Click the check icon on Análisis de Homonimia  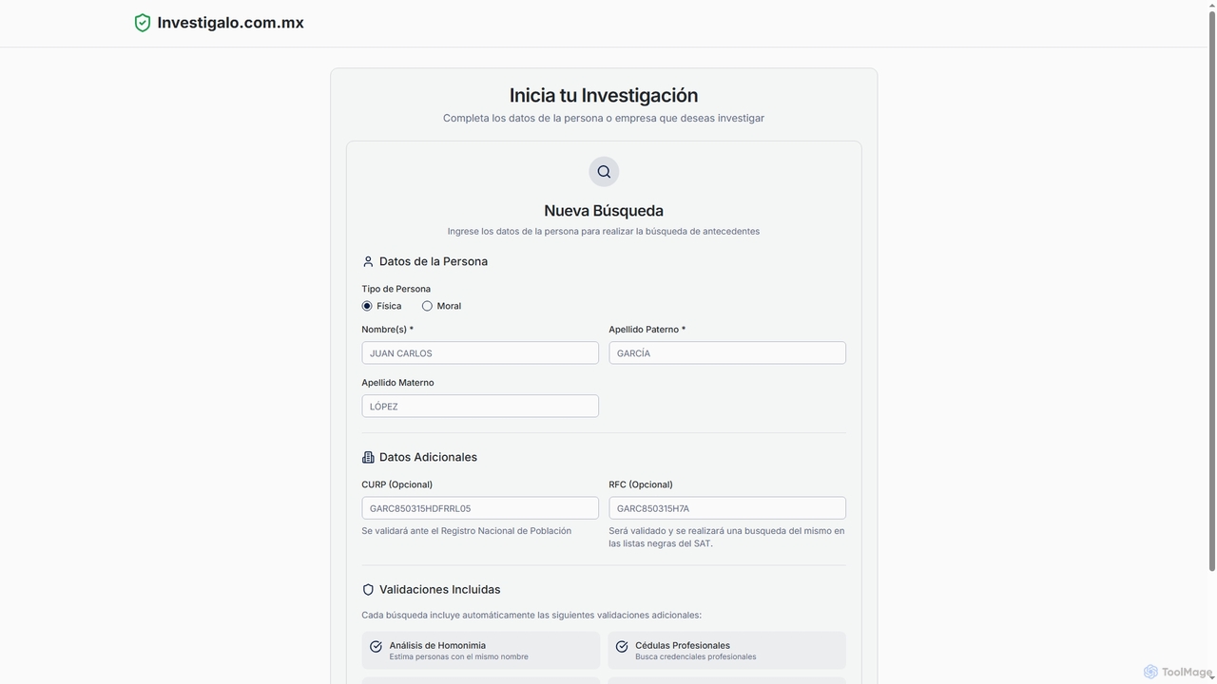[x=376, y=647]
